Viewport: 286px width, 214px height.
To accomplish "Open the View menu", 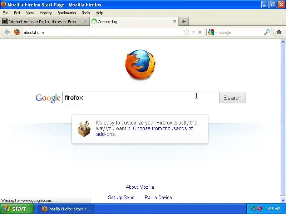I will point(30,13).
